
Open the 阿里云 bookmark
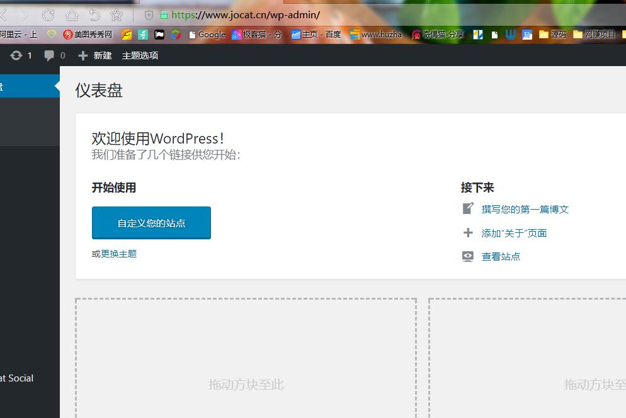18,35
